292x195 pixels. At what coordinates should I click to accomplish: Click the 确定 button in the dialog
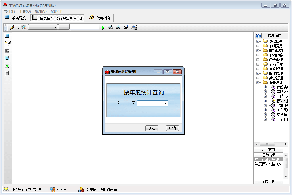pyautogui.click(x=152, y=128)
